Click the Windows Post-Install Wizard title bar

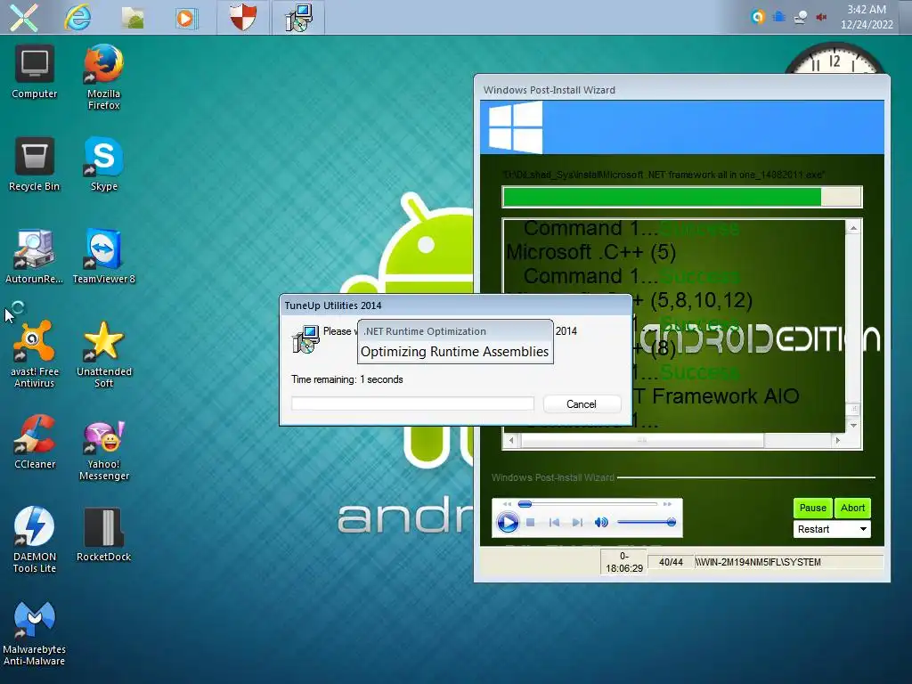pyautogui.click(x=681, y=90)
